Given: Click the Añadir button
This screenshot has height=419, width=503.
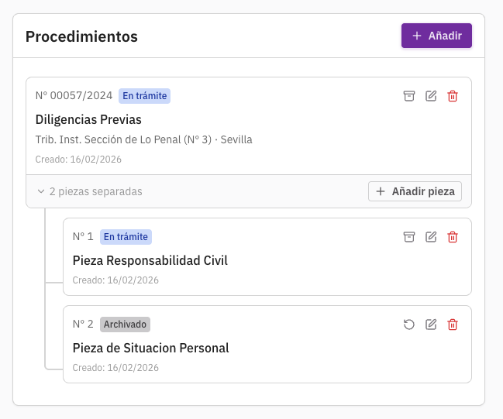Looking at the screenshot, I should tap(436, 36).
